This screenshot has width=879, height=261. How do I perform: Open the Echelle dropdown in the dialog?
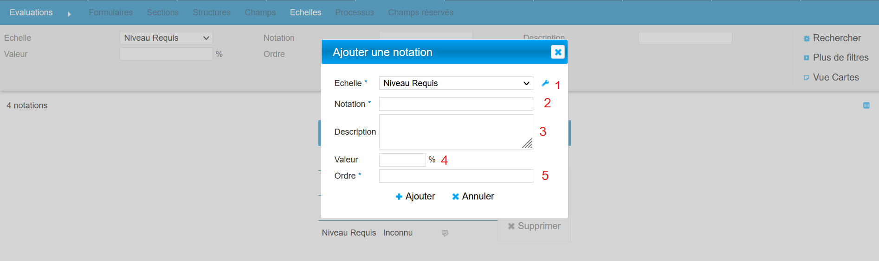456,83
